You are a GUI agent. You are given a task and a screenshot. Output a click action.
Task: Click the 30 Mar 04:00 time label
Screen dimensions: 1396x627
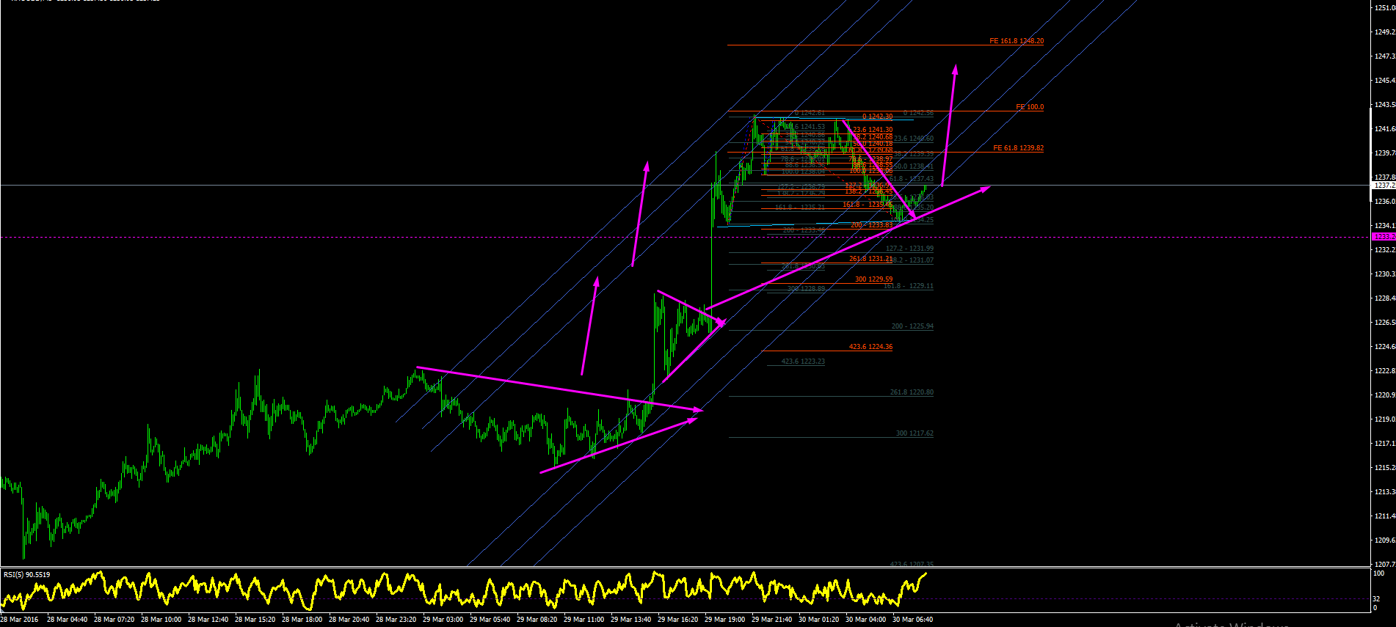[865, 620]
